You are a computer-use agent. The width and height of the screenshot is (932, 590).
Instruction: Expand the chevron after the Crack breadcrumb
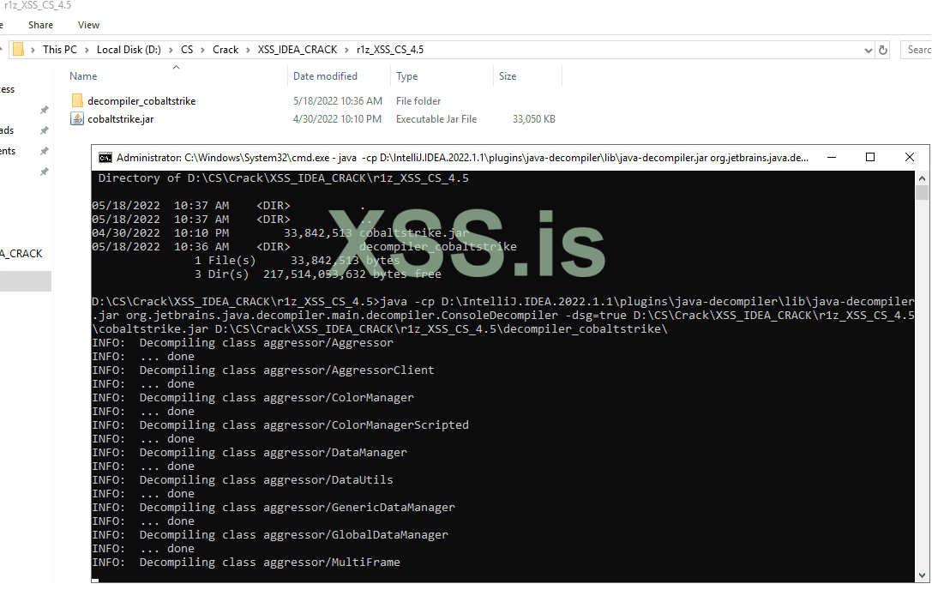248,50
